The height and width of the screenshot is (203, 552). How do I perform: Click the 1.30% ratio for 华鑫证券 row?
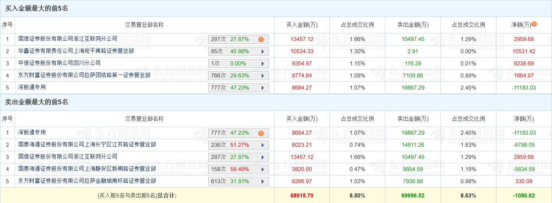pos(357,51)
